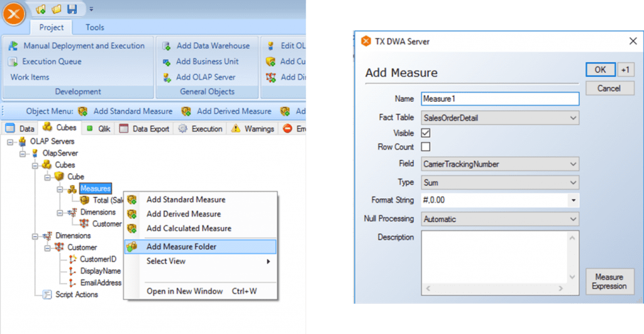Image resolution: width=644 pixels, height=334 pixels.
Task: Click the Measure Expression button
Action: pyautogui.click(x=610, y=281)
